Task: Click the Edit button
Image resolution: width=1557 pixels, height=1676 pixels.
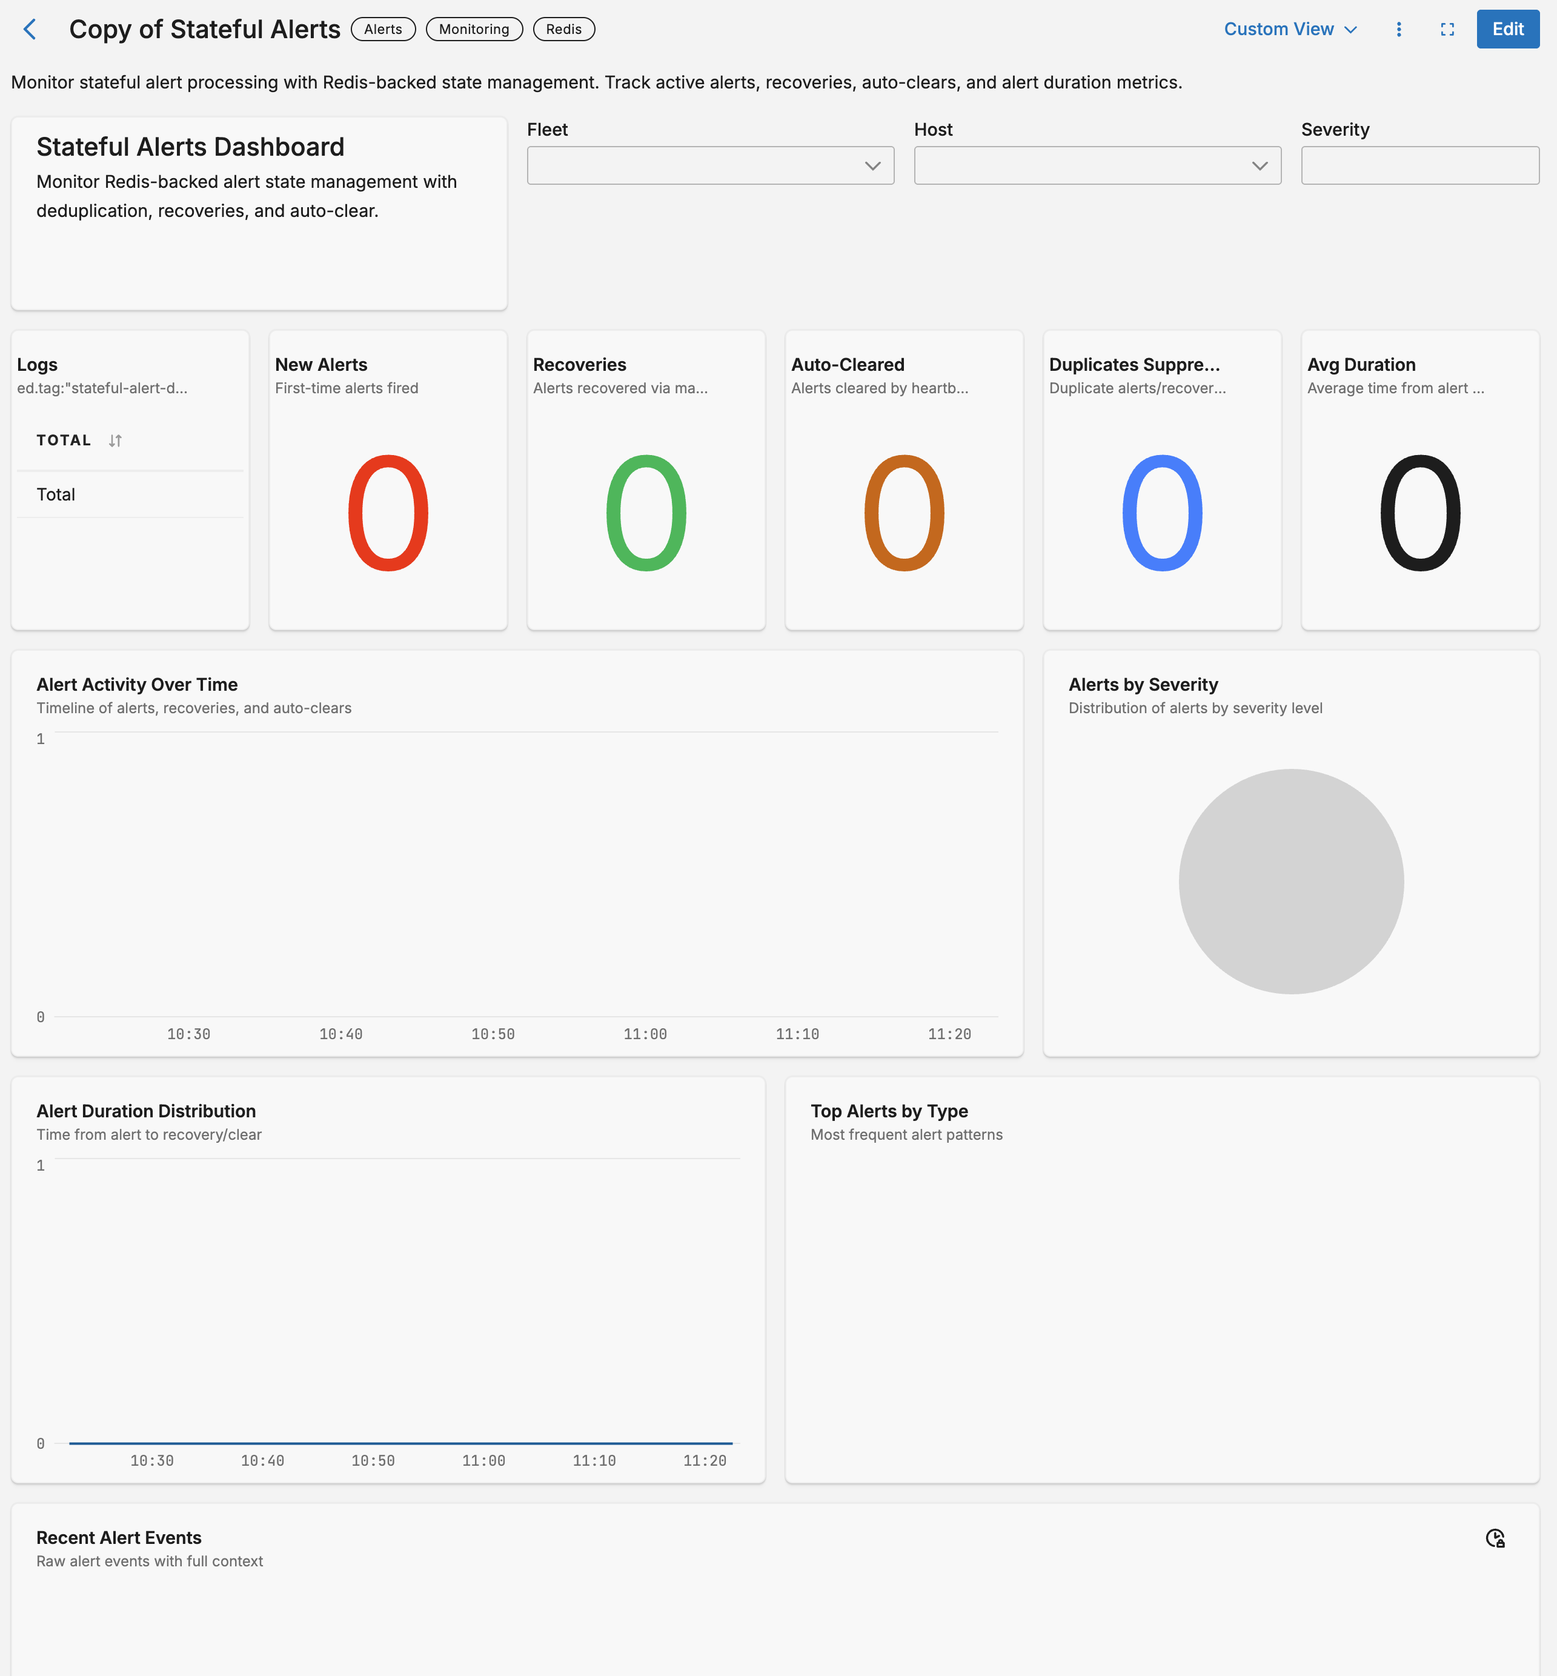Action: [1507, 28]
